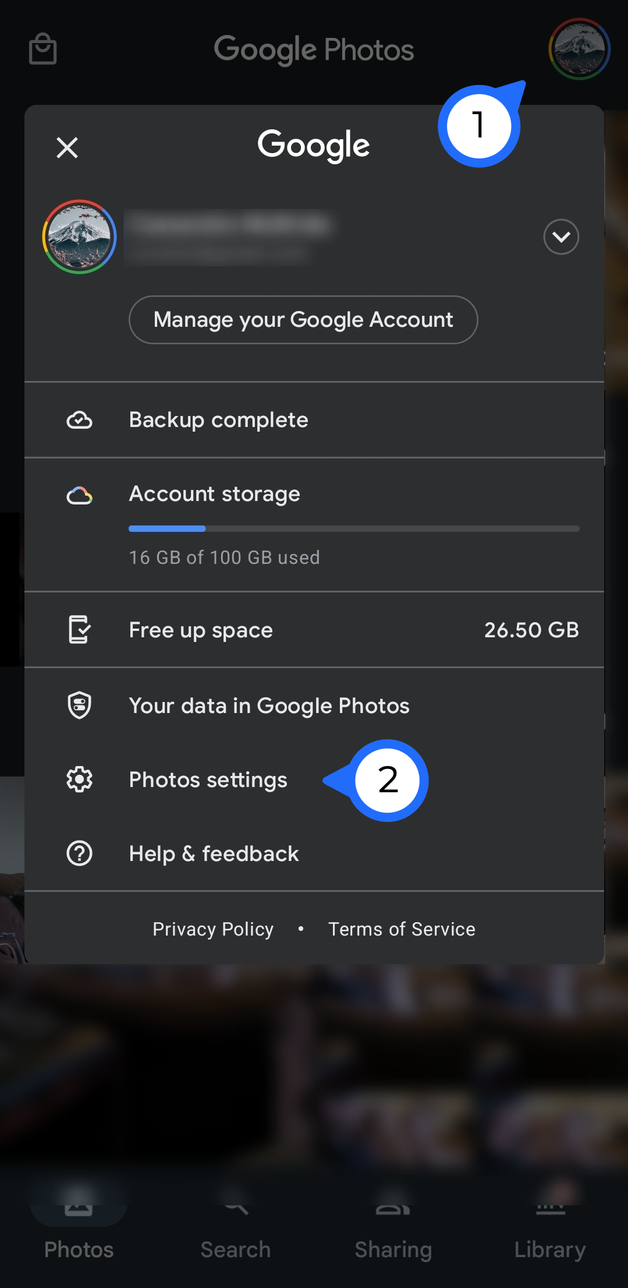Tap Manage your Google Account button

click(303, 320)
